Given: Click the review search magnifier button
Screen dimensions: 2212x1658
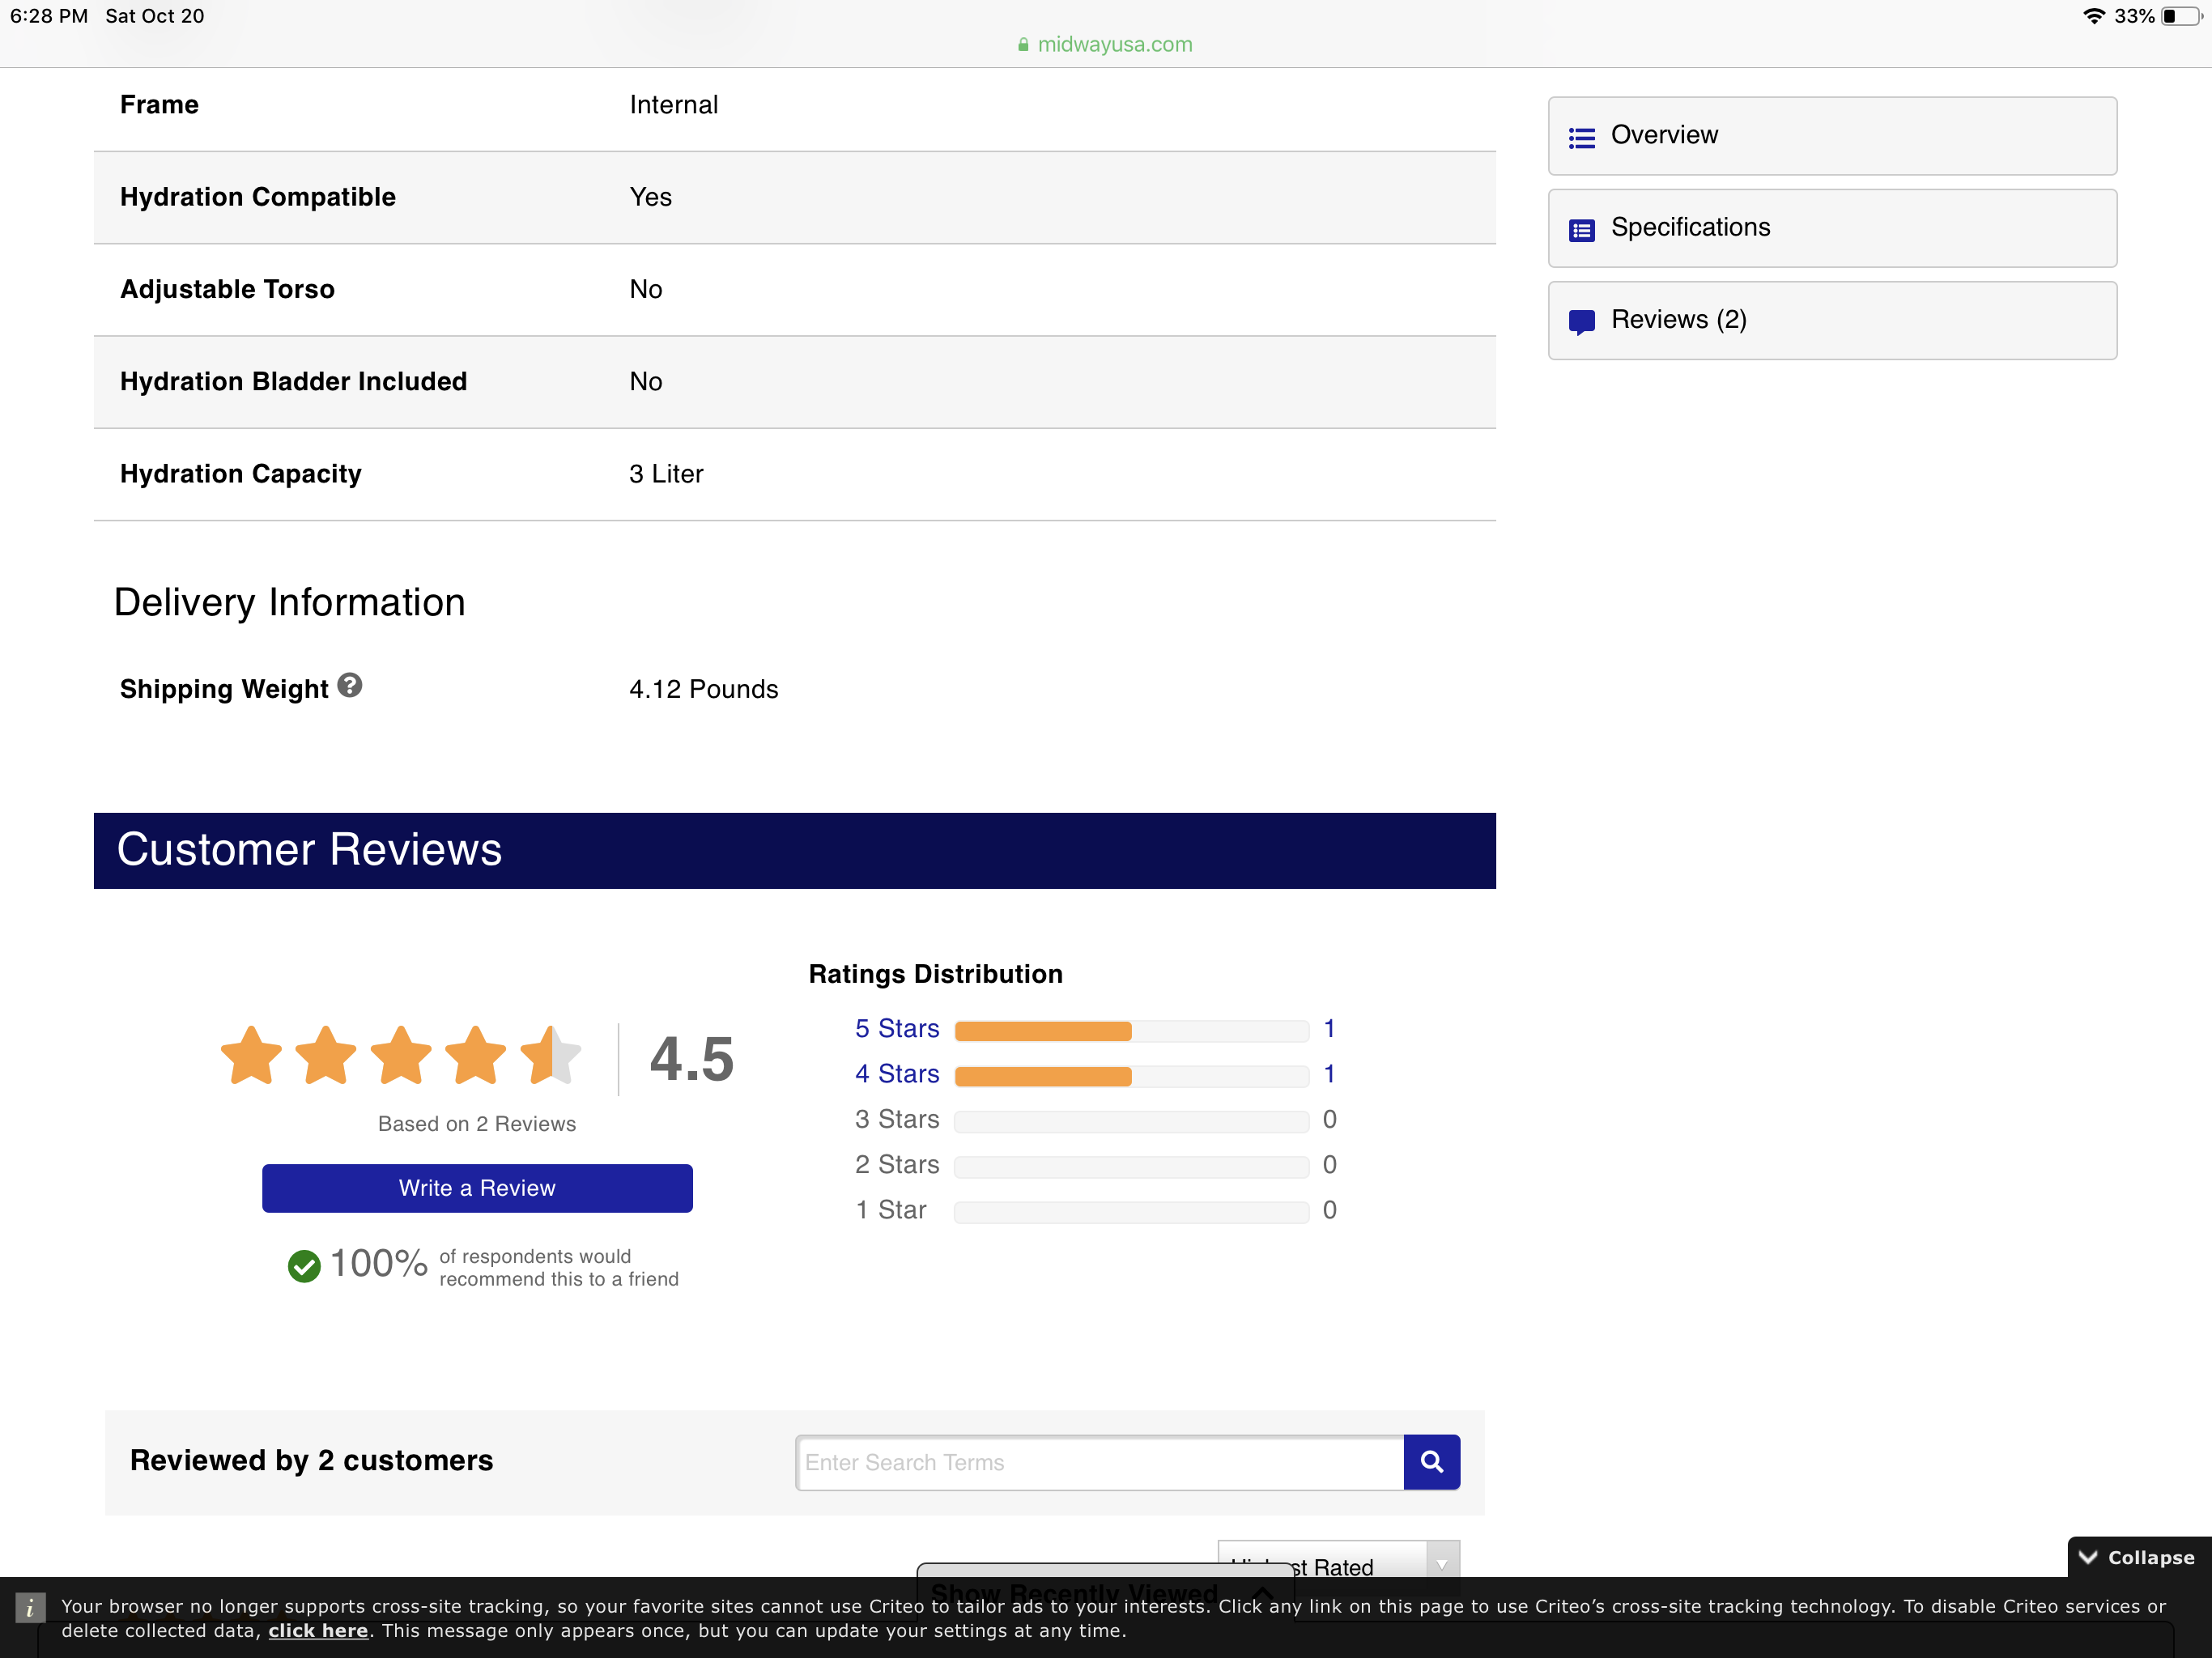Looking at the screenshot, I should (1431, 1462).
